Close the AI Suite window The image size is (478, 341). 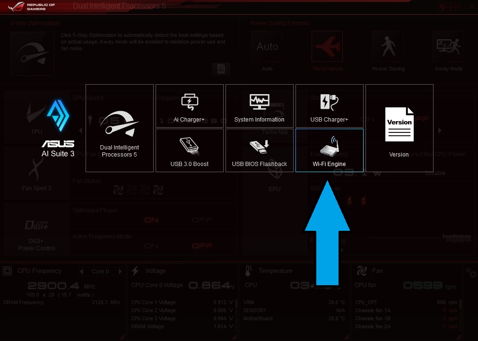pyautogui.click(x=472, y=7)
